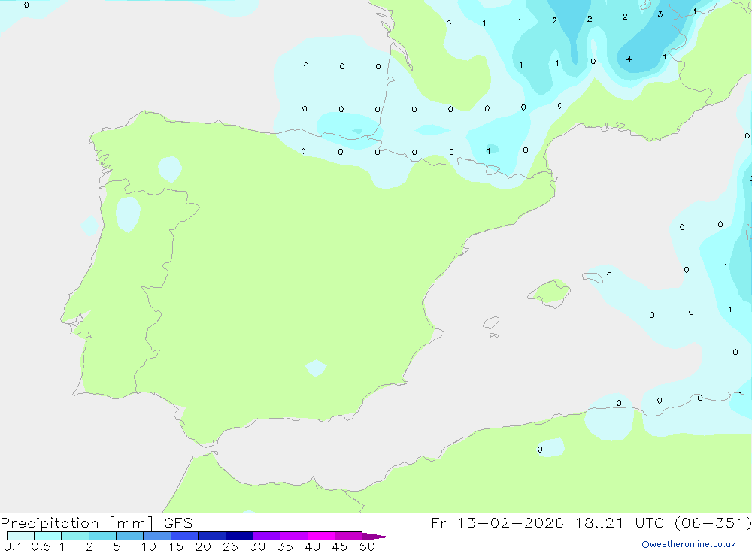Select the 5–10 mm legend swatch

tap(130, 536)
